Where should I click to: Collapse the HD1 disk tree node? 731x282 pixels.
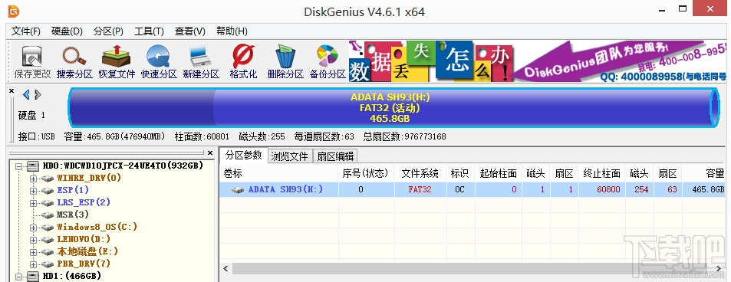click(x=18, y=277)
